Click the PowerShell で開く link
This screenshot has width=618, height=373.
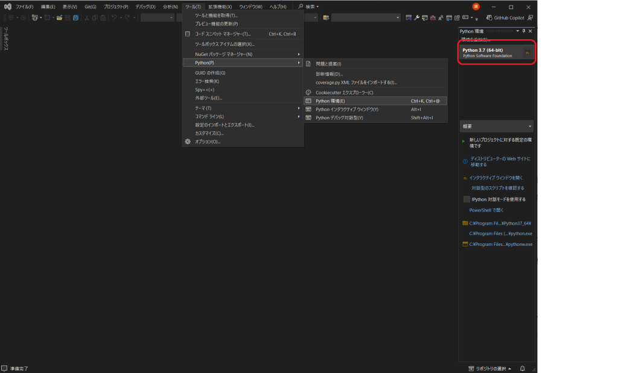pos(486,210)
